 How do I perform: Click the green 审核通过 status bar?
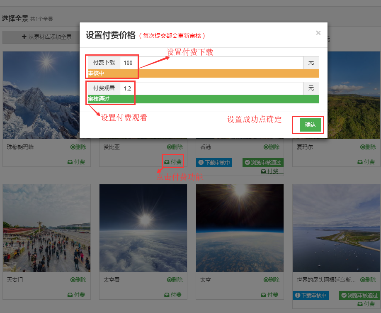point(204,99)
